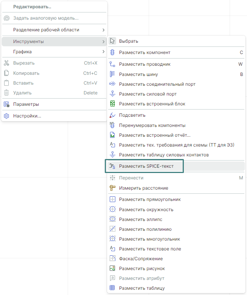
Task: Click the place table (таблицу) icon
Action: [x=112, y=288]
